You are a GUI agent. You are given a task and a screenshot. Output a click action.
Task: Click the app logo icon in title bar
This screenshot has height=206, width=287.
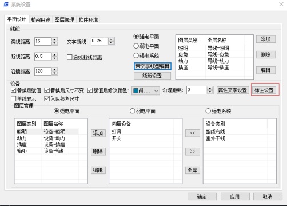(6, 4)
